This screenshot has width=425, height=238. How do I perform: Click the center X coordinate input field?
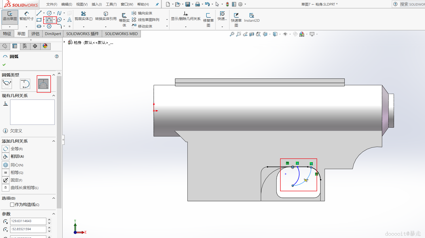point(28,221)
